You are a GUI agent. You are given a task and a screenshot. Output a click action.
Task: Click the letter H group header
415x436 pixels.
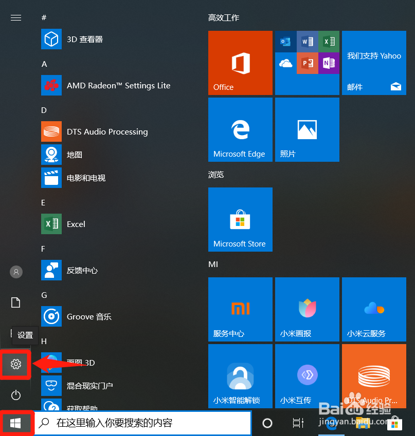44,341
